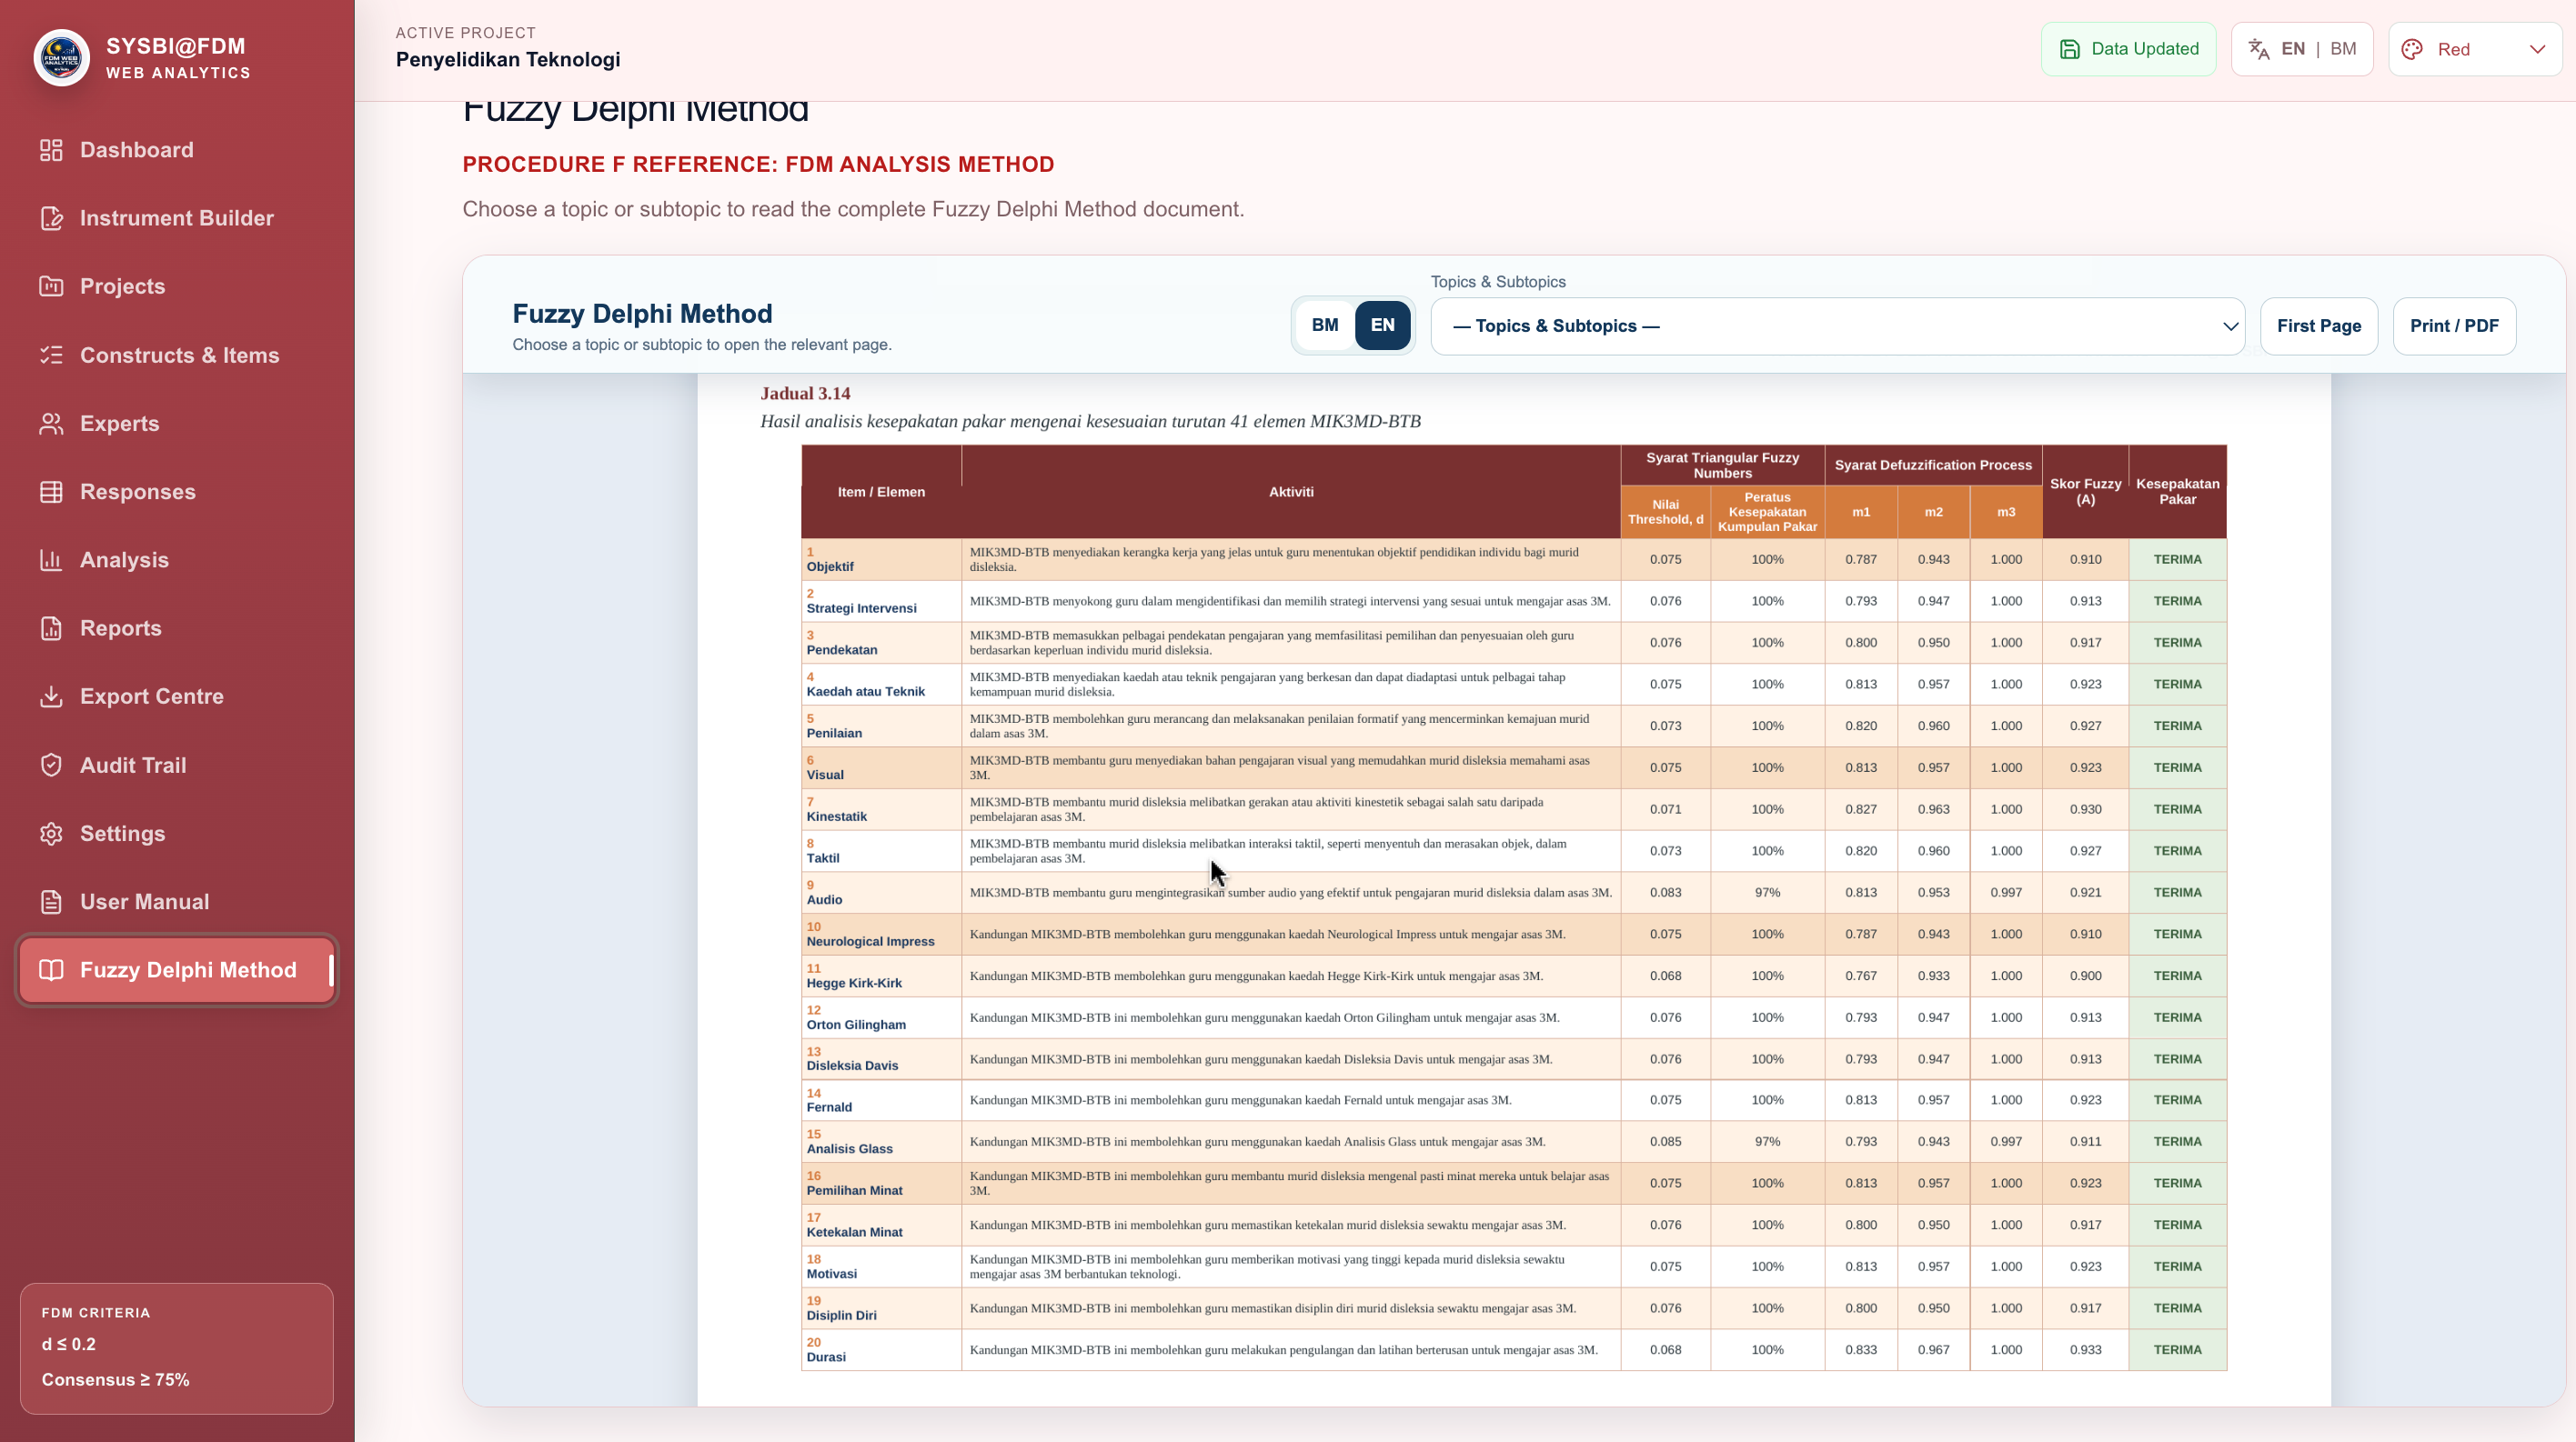
Task: Go to Reports in the sidebar
Action: [176, 628]
